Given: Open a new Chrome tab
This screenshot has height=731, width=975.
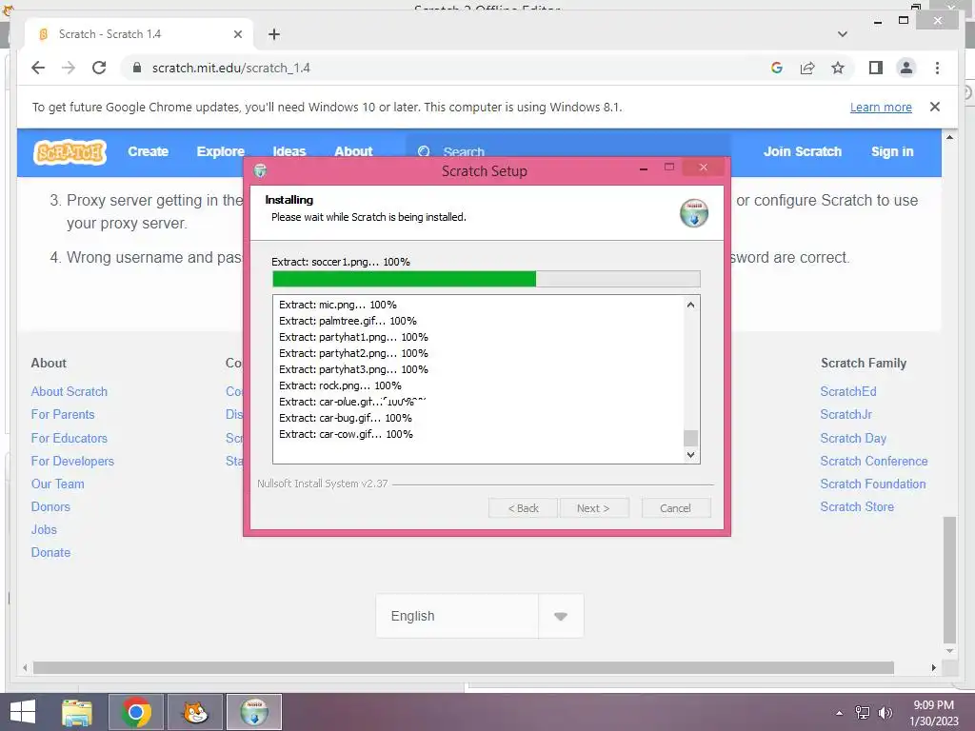Looking at the screenshot, I should [x=274, y=34].
